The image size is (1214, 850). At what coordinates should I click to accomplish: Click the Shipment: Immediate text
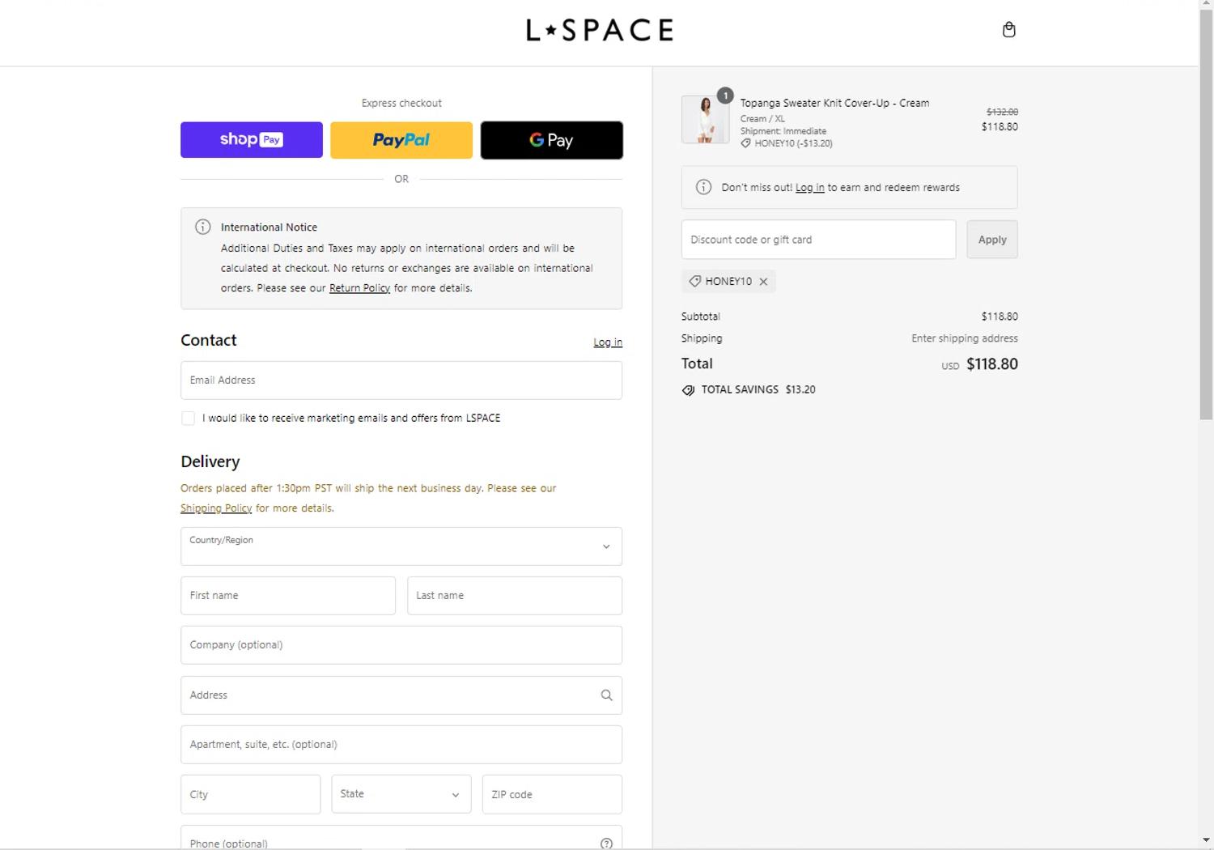pyautogui.click(x=783, y=131)
